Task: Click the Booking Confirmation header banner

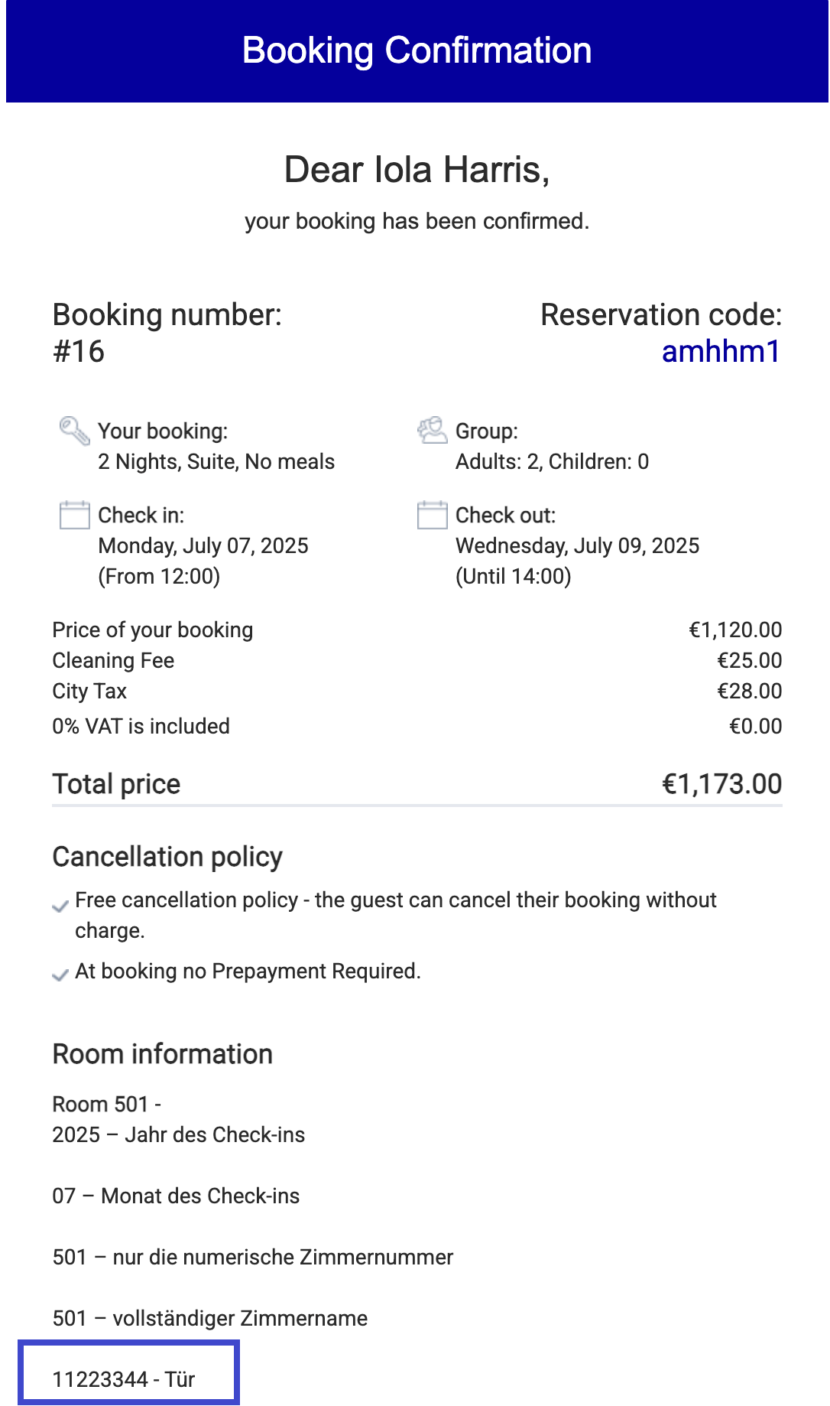Action: 417,51
